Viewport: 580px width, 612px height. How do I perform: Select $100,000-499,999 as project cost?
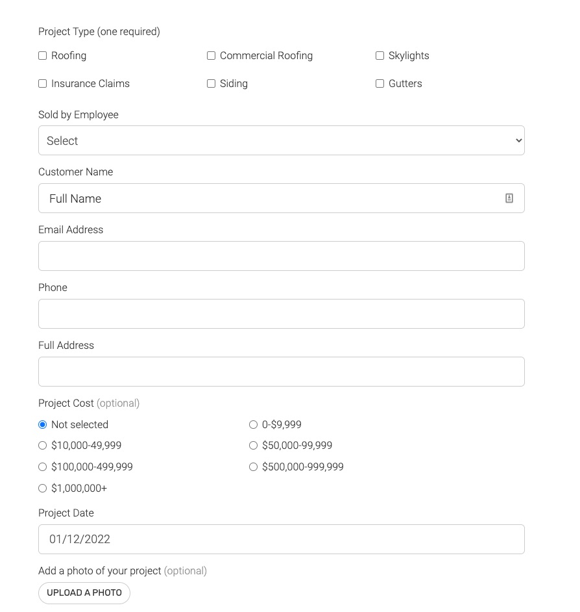[x=43, y=467]
